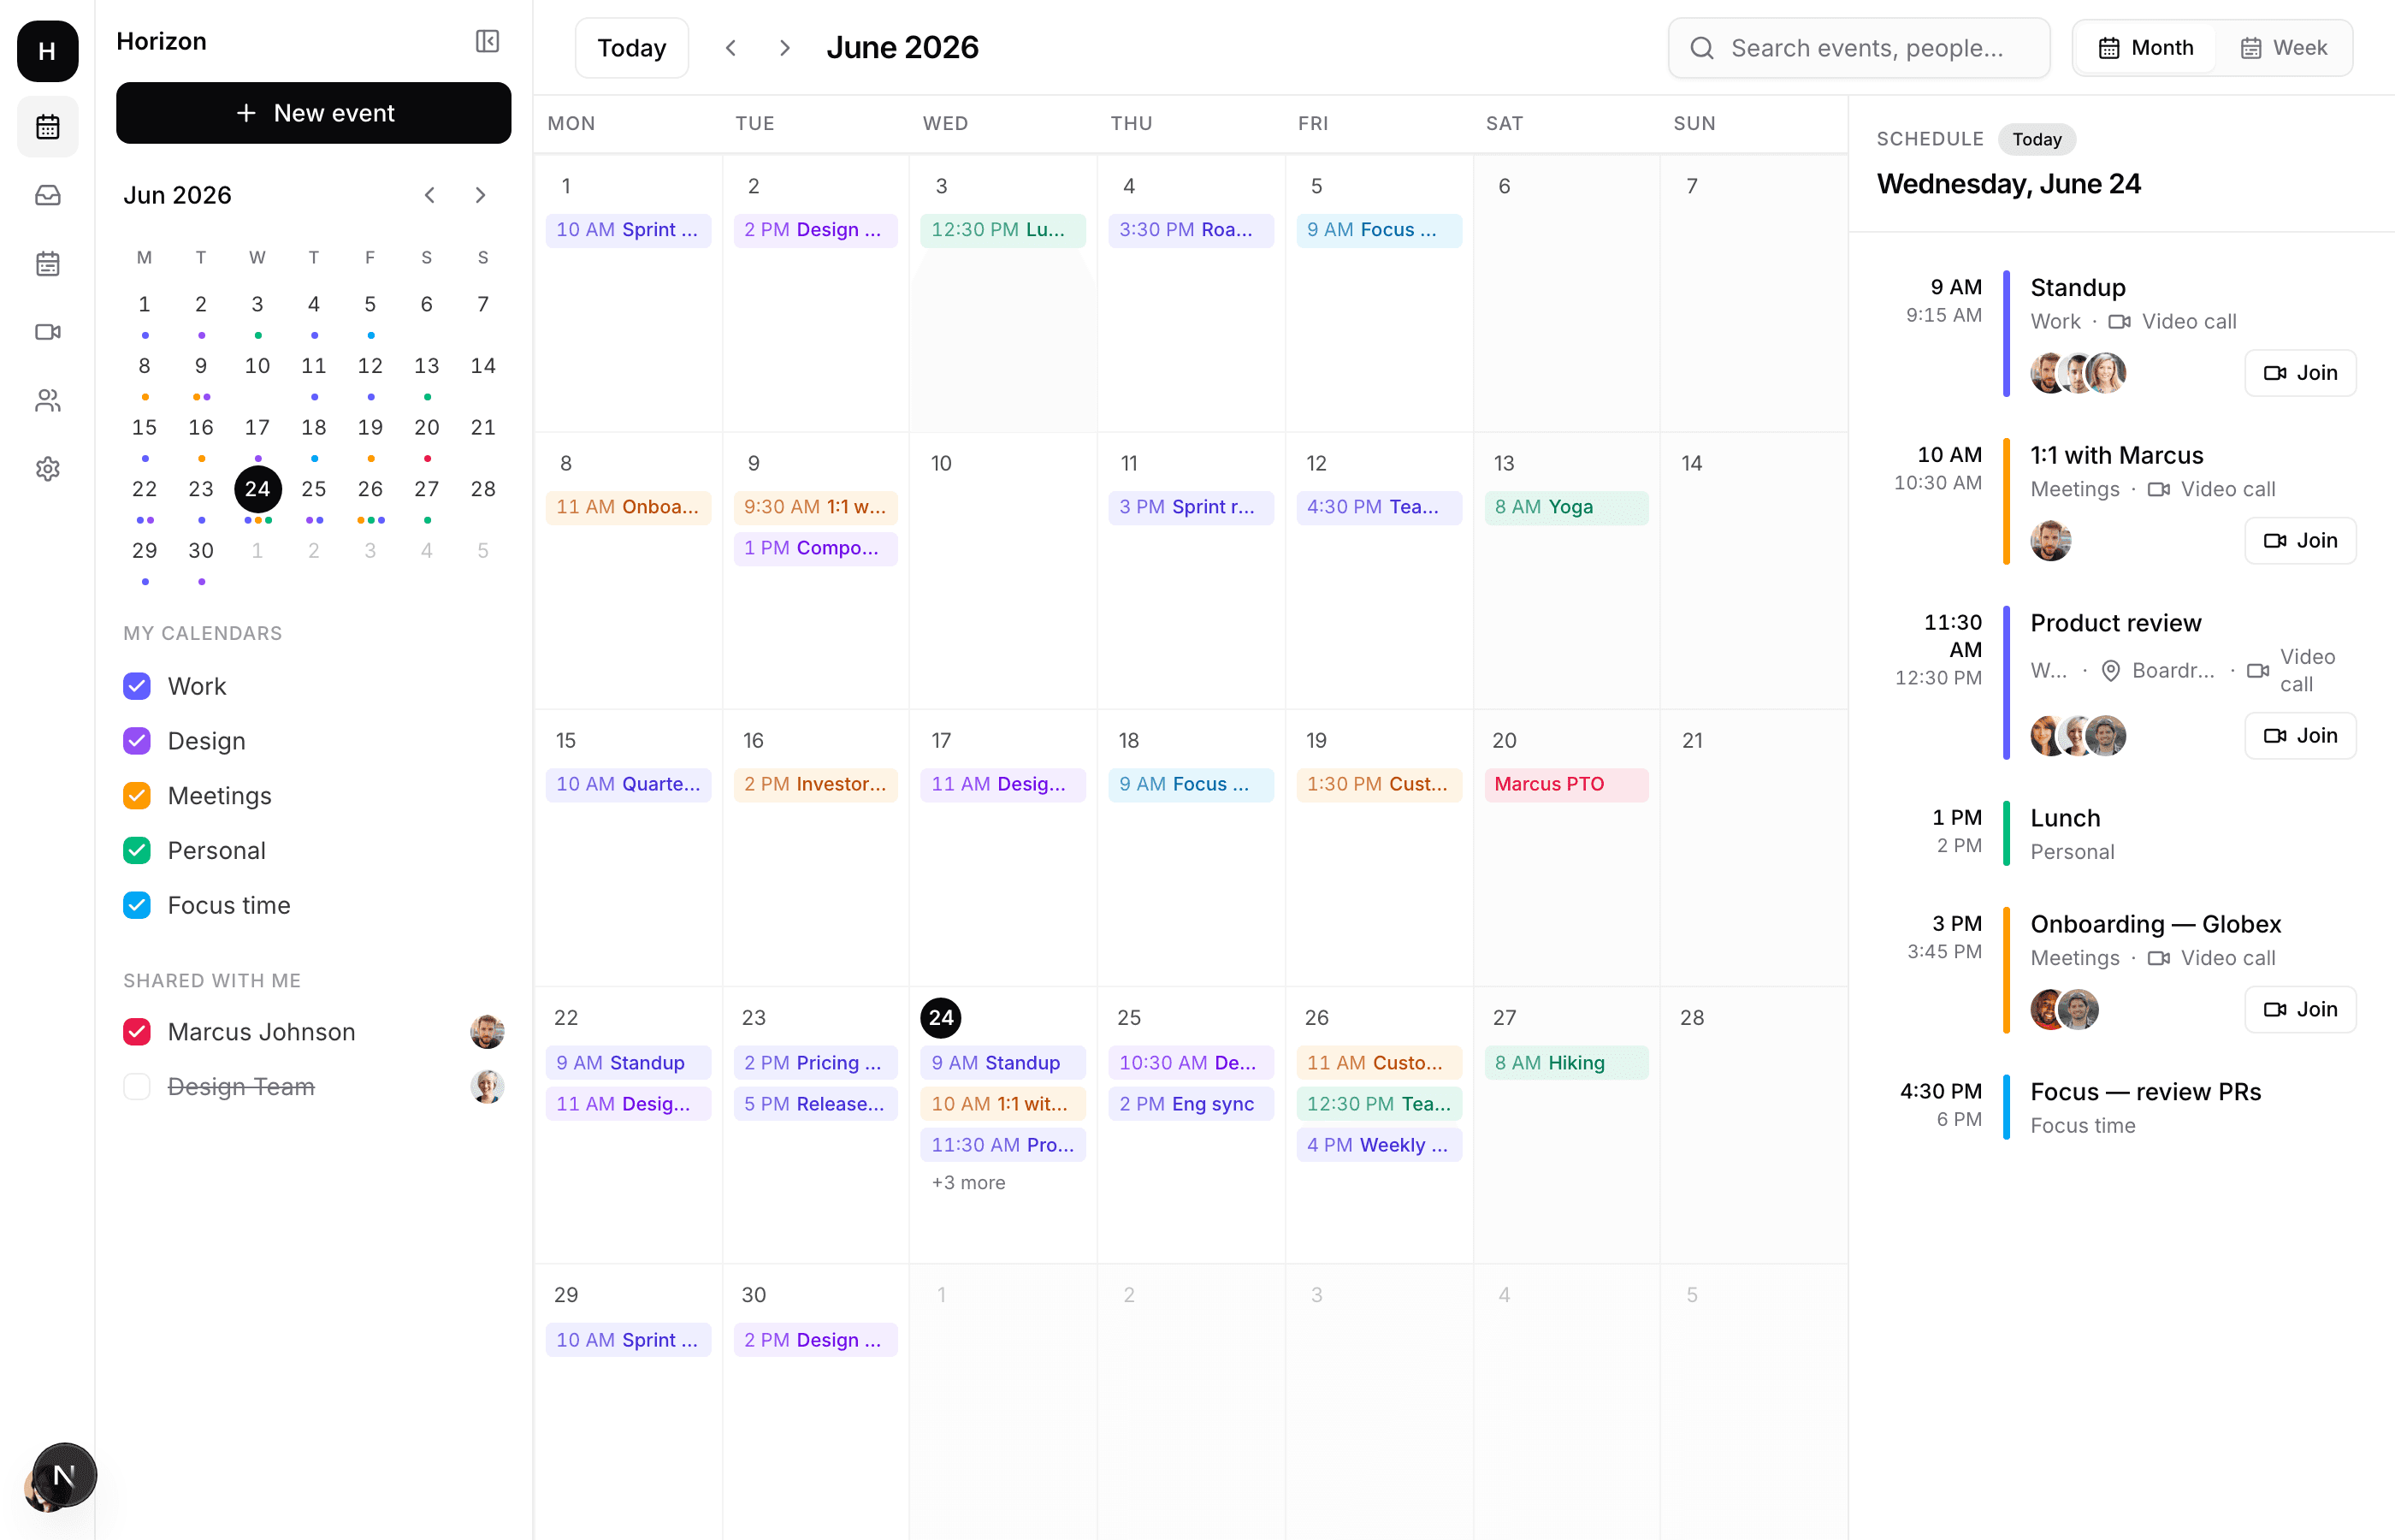Click the Search events, people field
Screen dimensions: 2395x1540
(1858, 48)
